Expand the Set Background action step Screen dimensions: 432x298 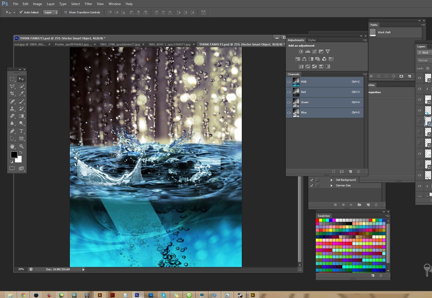tap(331, 180)
